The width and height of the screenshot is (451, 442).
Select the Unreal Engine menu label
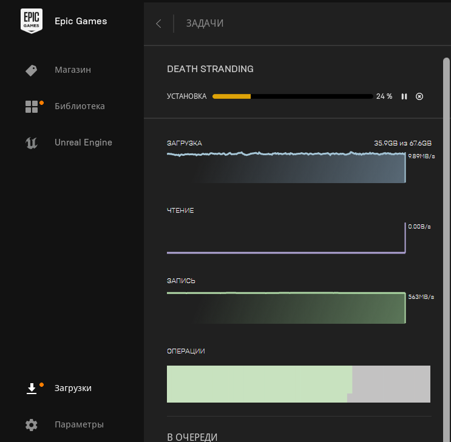[x=83, y=142]
